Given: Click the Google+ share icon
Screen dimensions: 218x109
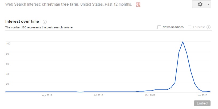Looking at the screenshot, I should [138, 5].
